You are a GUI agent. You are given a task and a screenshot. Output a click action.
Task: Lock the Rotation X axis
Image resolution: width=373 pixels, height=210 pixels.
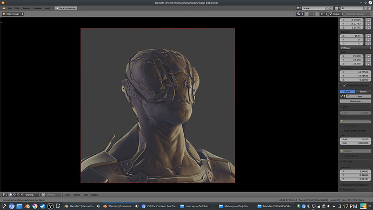(x=368, y=36)
